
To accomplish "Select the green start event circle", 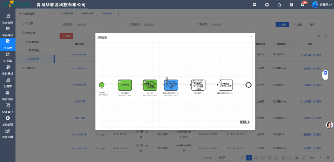I will coord(102,85).
